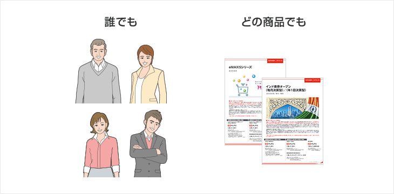Open the インド債券オープン brochure thumbnail
The width and height of the screenshot is (394, 194).
[x=293, y=121]
